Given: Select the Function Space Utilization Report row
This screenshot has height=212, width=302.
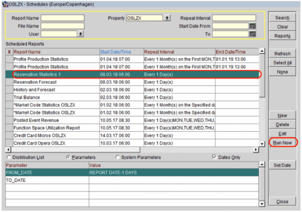Looking at the screenshot, I should coord(132,128).
